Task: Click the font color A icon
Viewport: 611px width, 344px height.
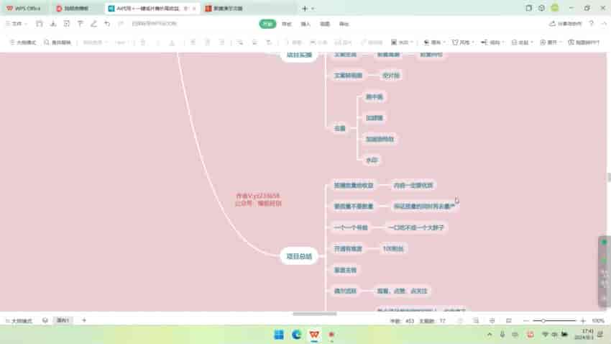Action: click(172, 42)
